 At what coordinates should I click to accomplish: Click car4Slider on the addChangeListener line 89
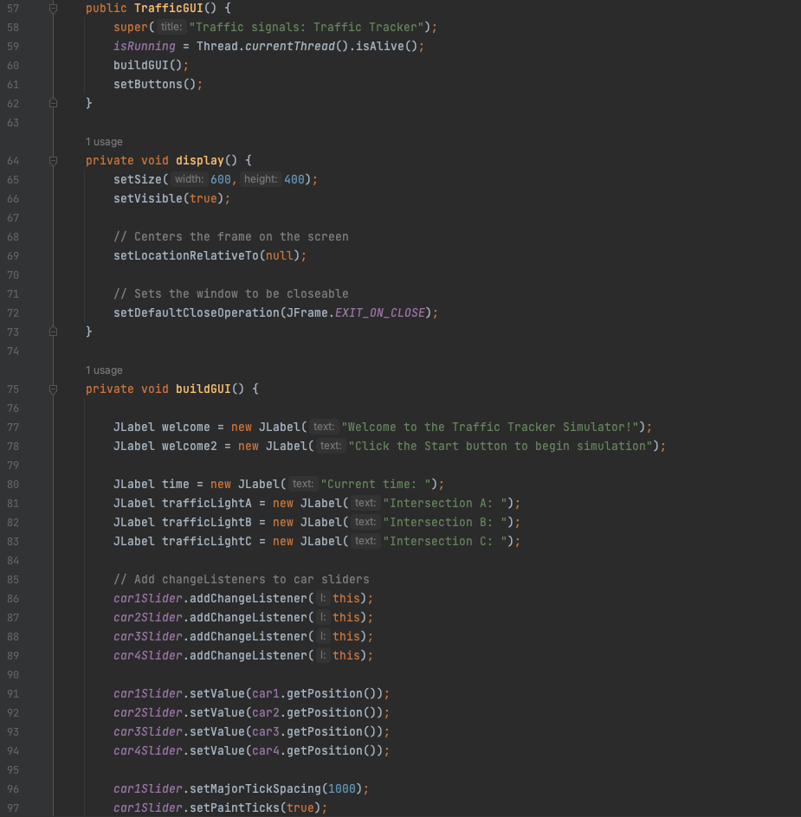coord(147,656)
